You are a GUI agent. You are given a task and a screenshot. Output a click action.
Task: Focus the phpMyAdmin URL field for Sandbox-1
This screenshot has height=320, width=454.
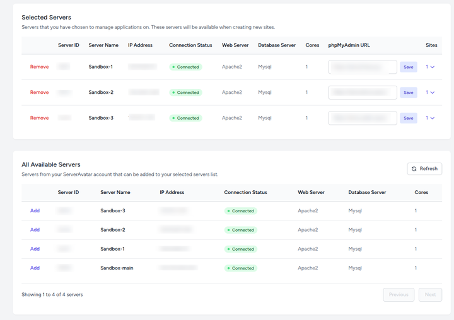(363, 67)
